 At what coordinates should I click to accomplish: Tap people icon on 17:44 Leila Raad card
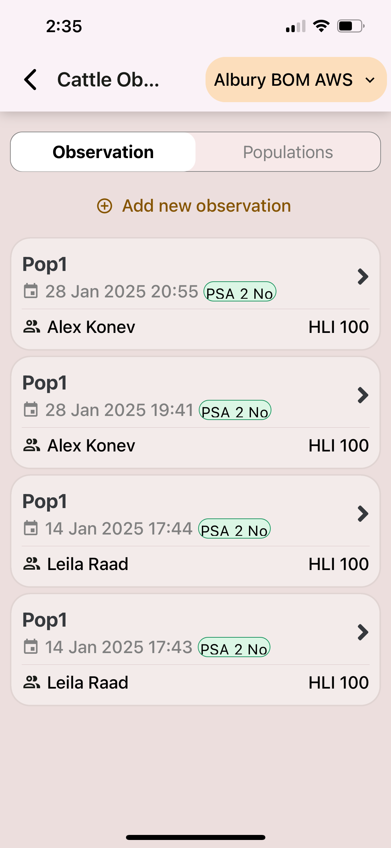(x=32, y=564)
